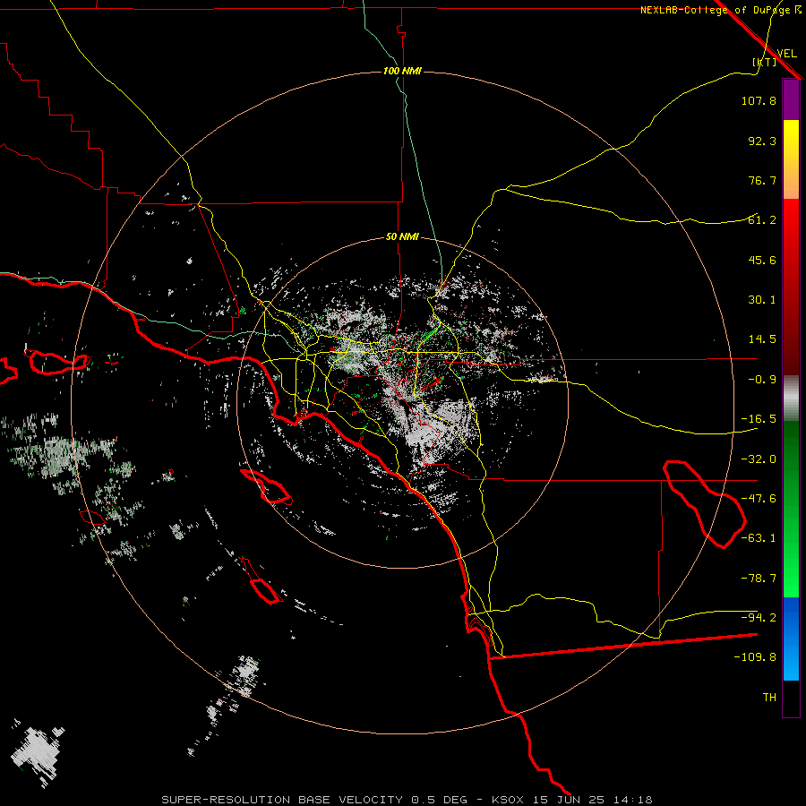
Task: Click the -94.2 scale value
Action: click(x=759, y=618)
